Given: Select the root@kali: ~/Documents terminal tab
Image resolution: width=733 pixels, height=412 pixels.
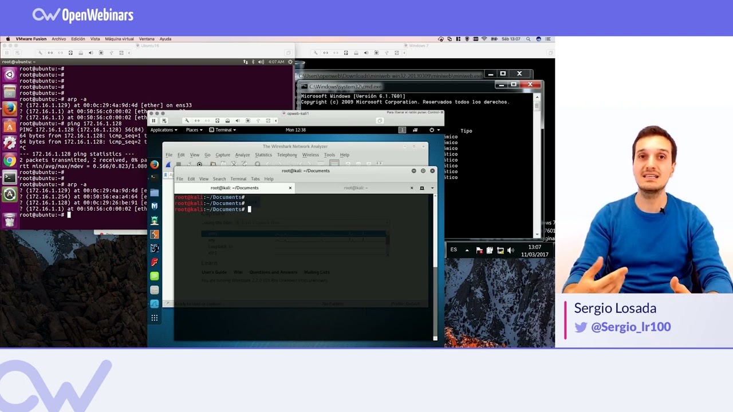Looking at the screenshot, I should [235, 188].
